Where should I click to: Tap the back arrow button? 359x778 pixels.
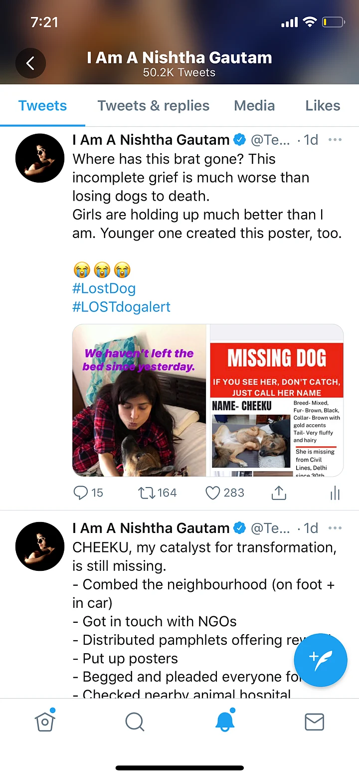coord(30,63)
